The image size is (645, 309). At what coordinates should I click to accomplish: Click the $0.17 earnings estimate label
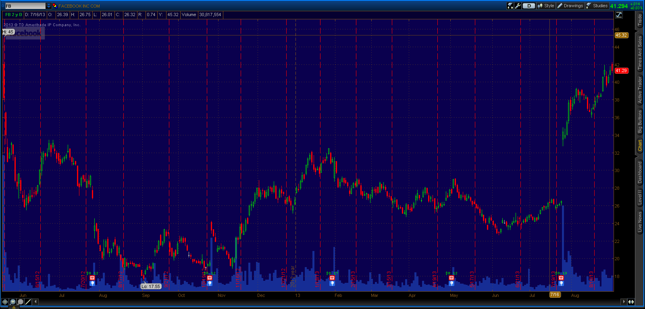tap(332, 273)
